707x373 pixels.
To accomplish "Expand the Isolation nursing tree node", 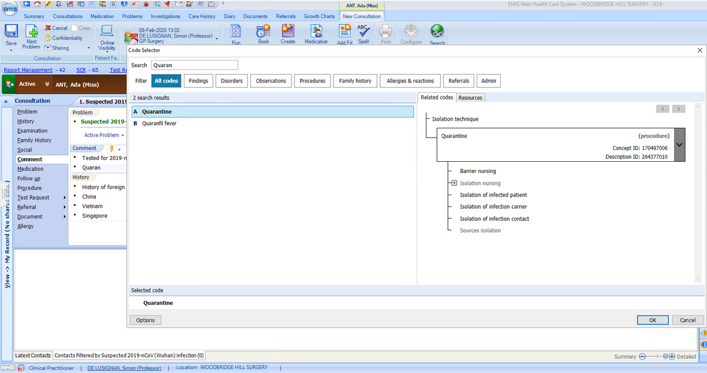I will (x=454, y=183).
